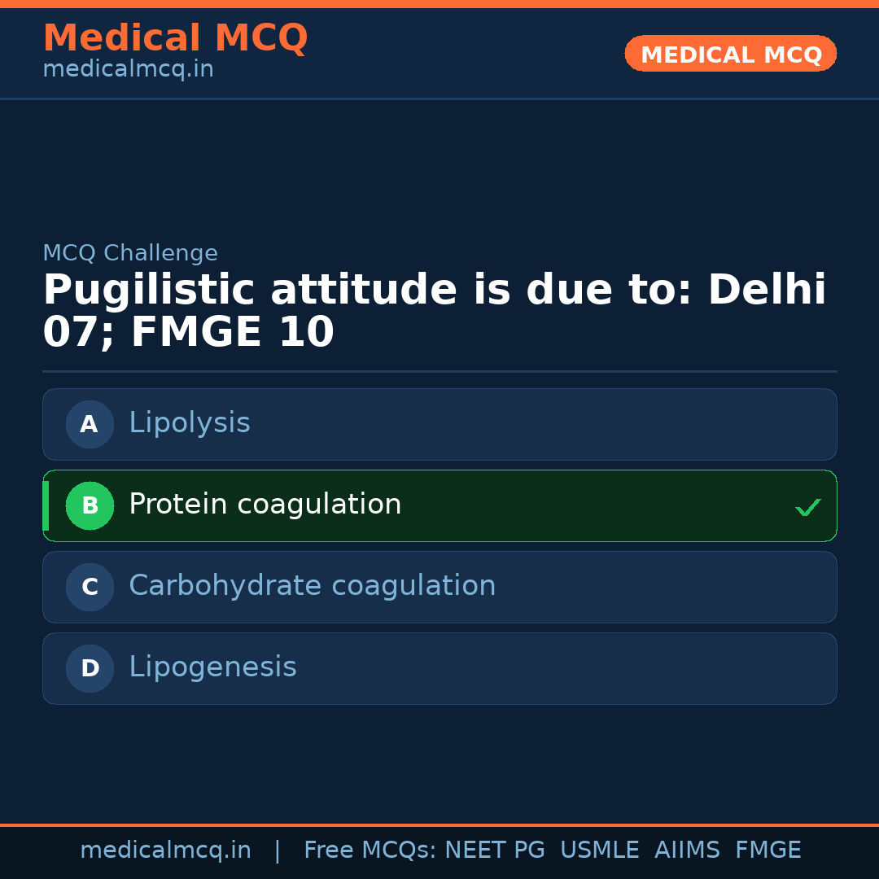Click the USMLE footer item
Screen dimensions: 879x879
point(600,850)
